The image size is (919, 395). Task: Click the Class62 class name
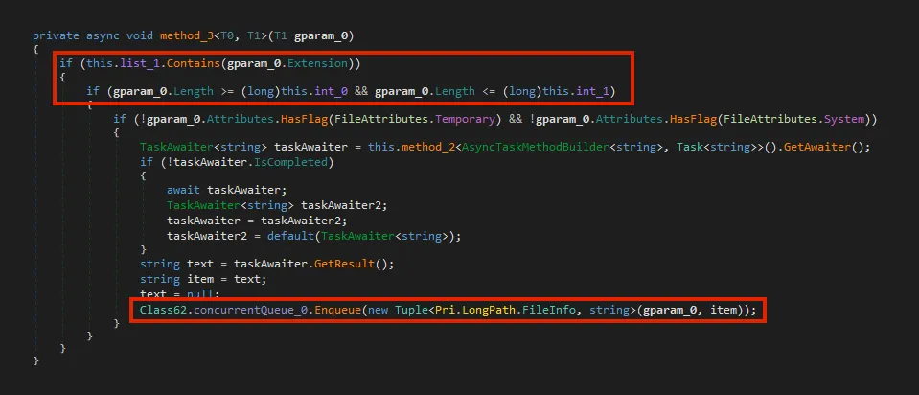point(163,310)
